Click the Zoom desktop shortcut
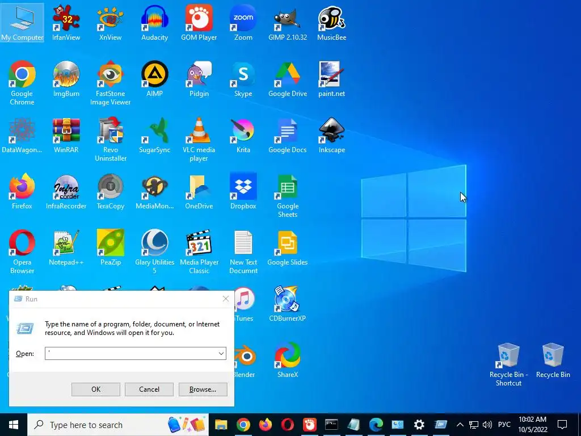The height and width of the screenshot is (436, 581). (243, 22)
